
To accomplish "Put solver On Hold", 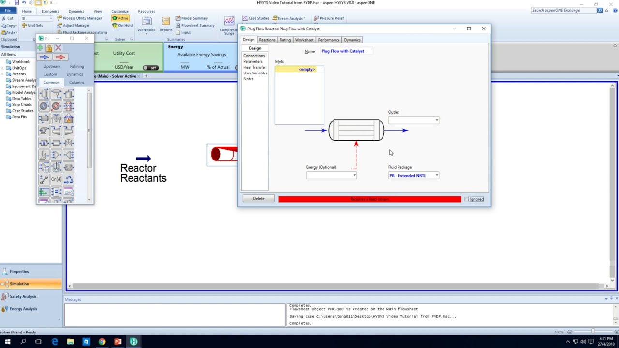I will click(122, 25).
